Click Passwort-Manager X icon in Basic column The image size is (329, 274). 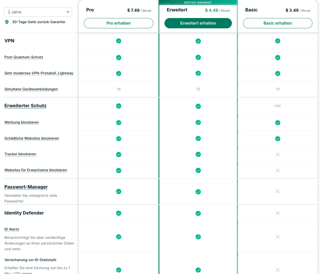(x=278, y=191)
